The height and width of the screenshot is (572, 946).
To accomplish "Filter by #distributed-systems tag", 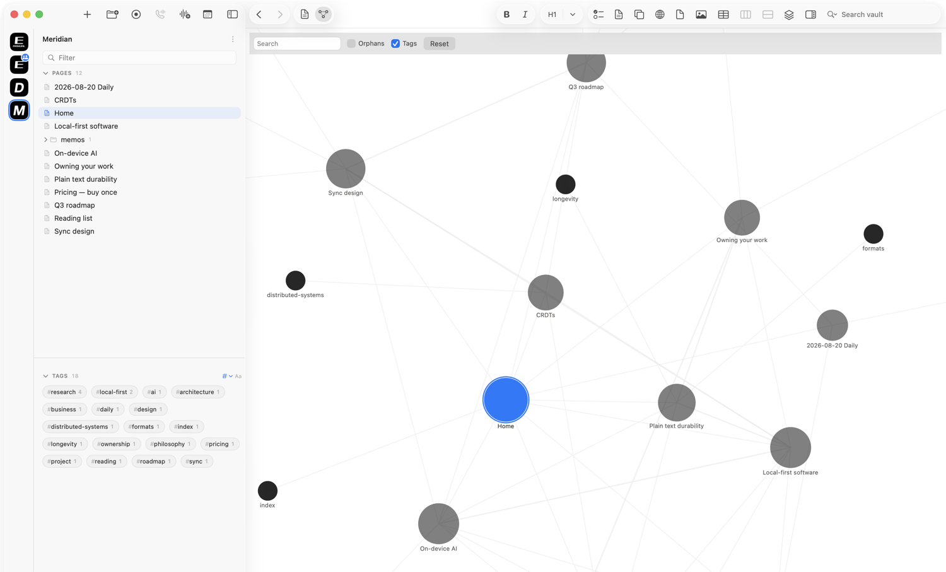I will [x=80, y=427].
